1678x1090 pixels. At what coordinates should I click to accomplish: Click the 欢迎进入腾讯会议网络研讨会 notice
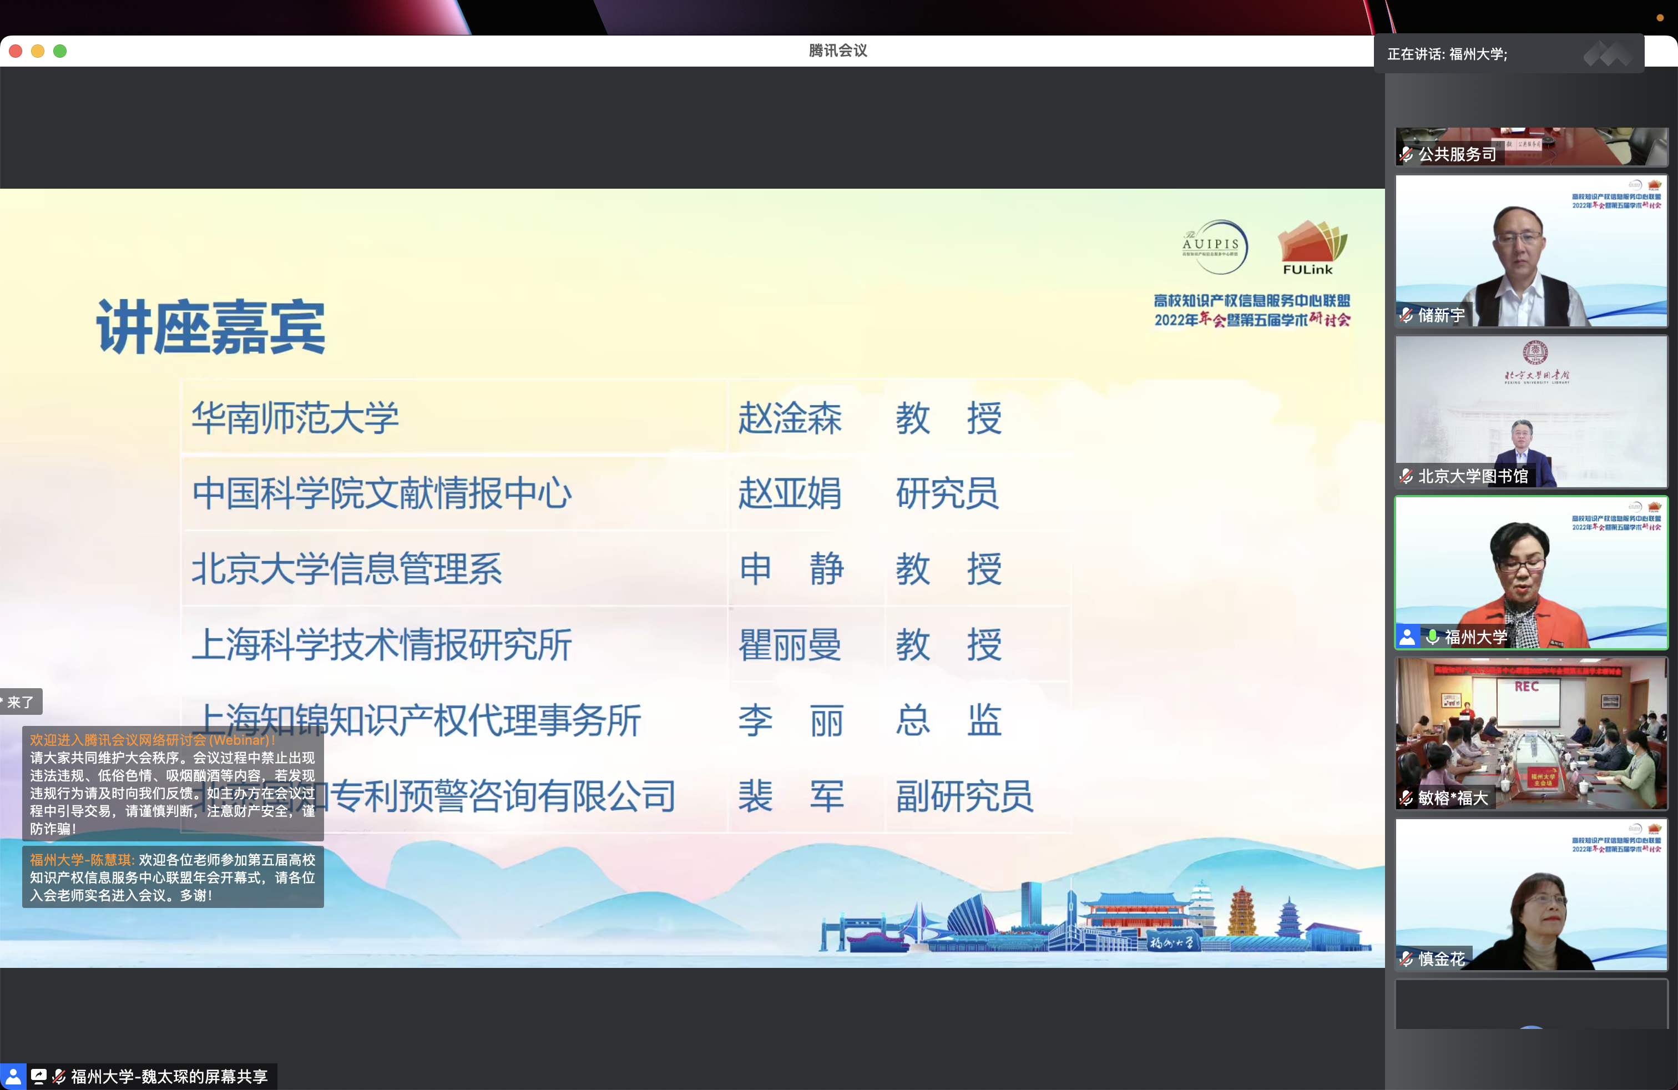[x=173, y=783]
